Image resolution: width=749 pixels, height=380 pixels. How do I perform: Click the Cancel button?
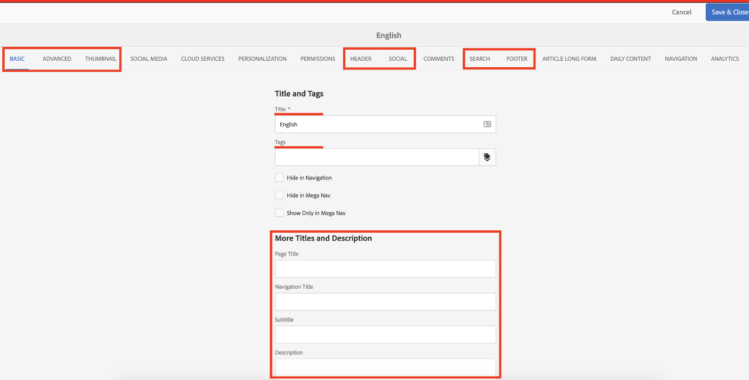click(682, 12)
